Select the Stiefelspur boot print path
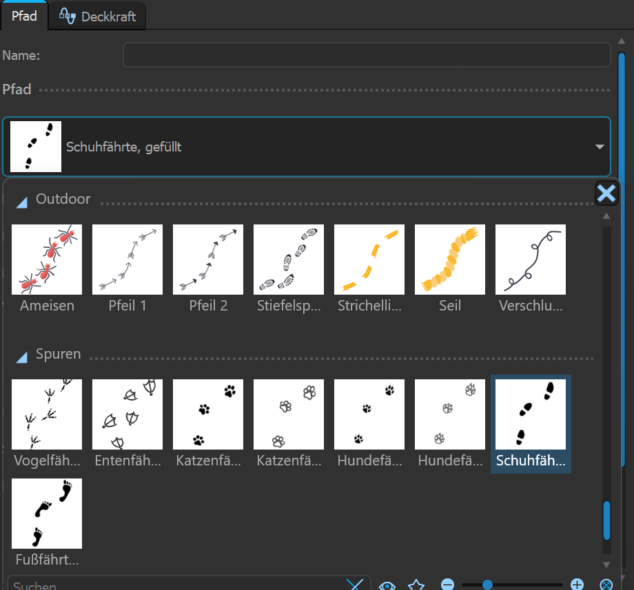The width and height of the screenshot is (634, 590). pyautogui.click(x=289, y=260)
